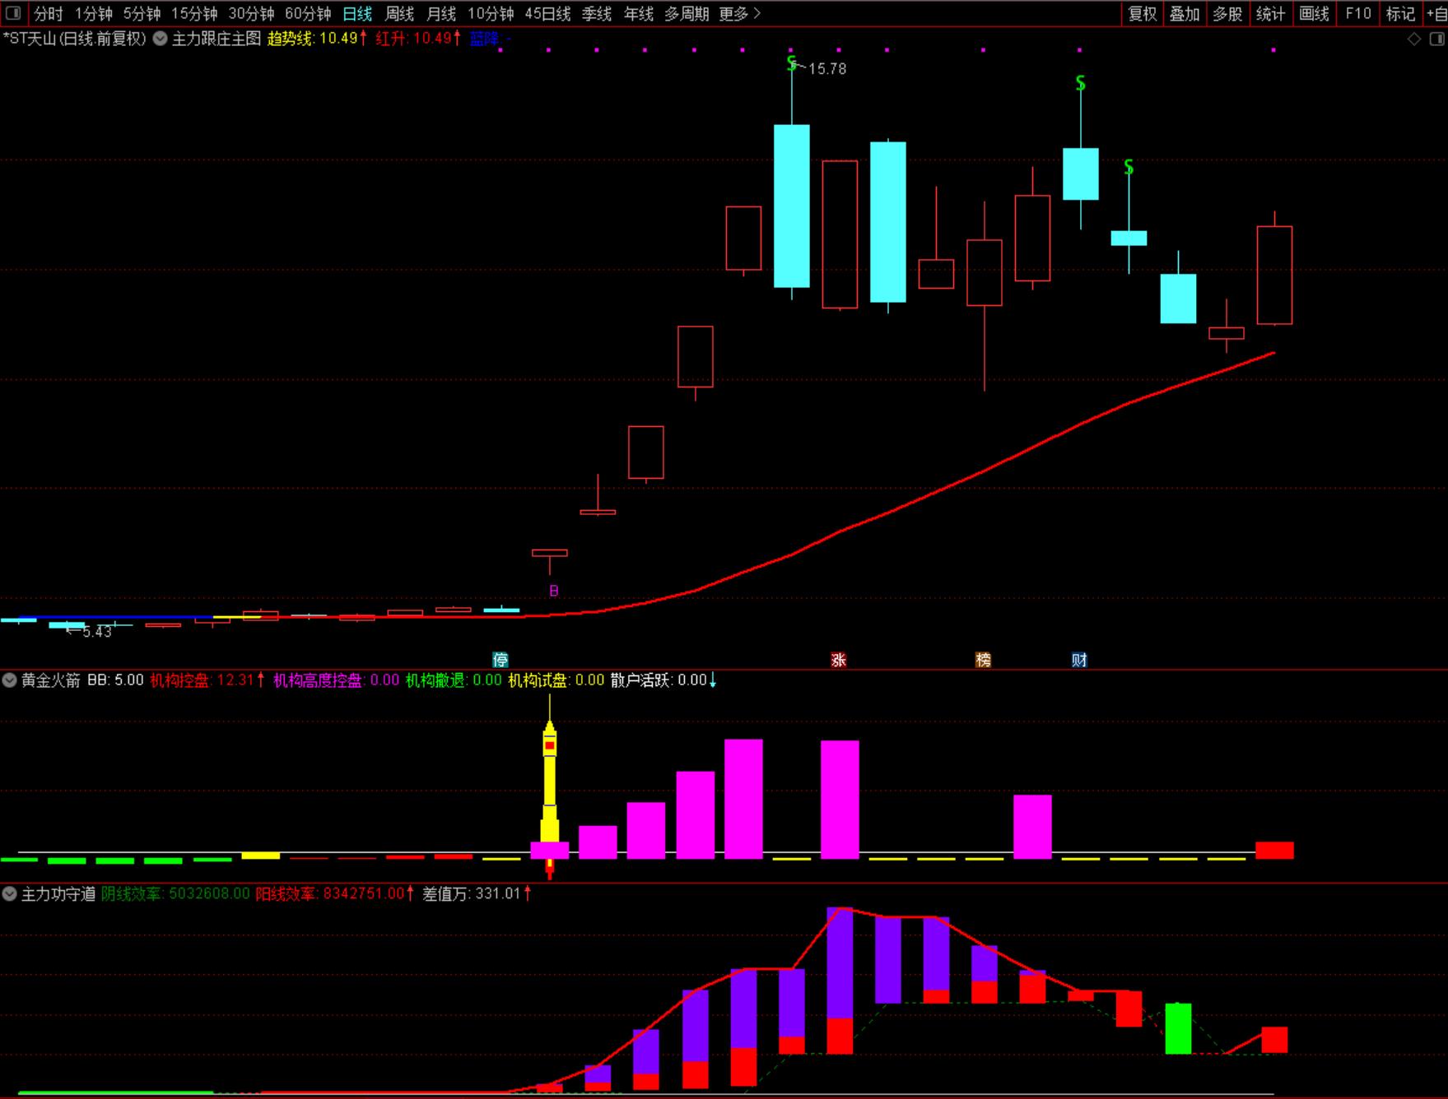Open 黄金火箭 indicator dropdown arrow
The height and width of the screenshot is (1099, 1448).
click(x=10, y=680)
